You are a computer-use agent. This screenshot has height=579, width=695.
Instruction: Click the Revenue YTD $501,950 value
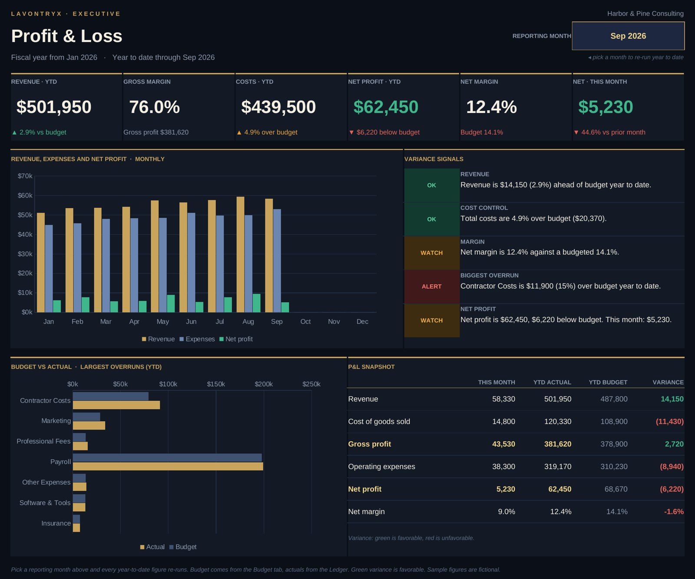[54, 107]
